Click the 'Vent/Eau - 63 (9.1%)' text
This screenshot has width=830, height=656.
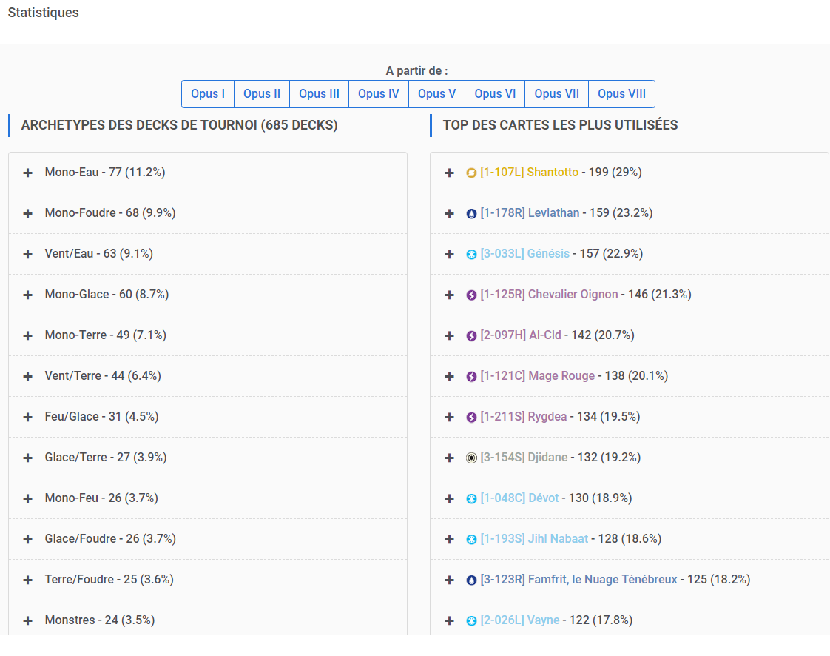click(99, 254)
